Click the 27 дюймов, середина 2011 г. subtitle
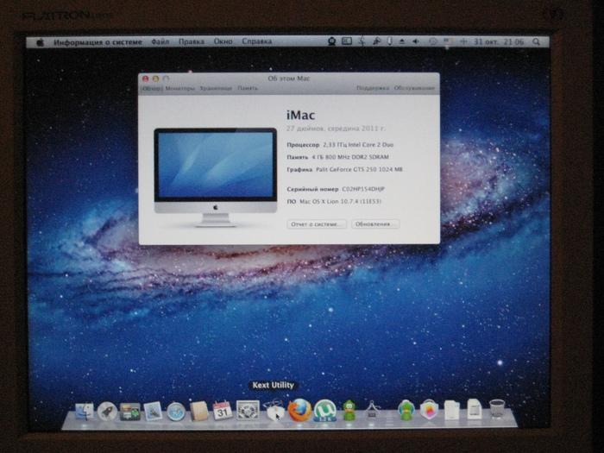 [x=336, y=129]
